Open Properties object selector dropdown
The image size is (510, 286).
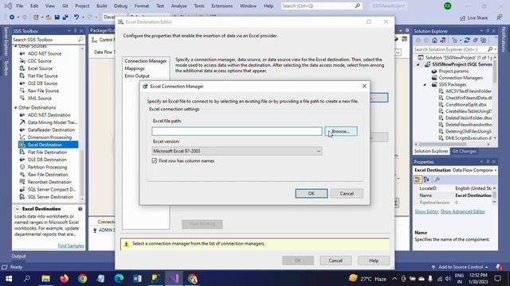[496, 170]
